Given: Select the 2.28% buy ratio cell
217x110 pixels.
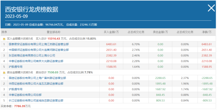Looking at the screenshot, I should click(x=136, y=61).
